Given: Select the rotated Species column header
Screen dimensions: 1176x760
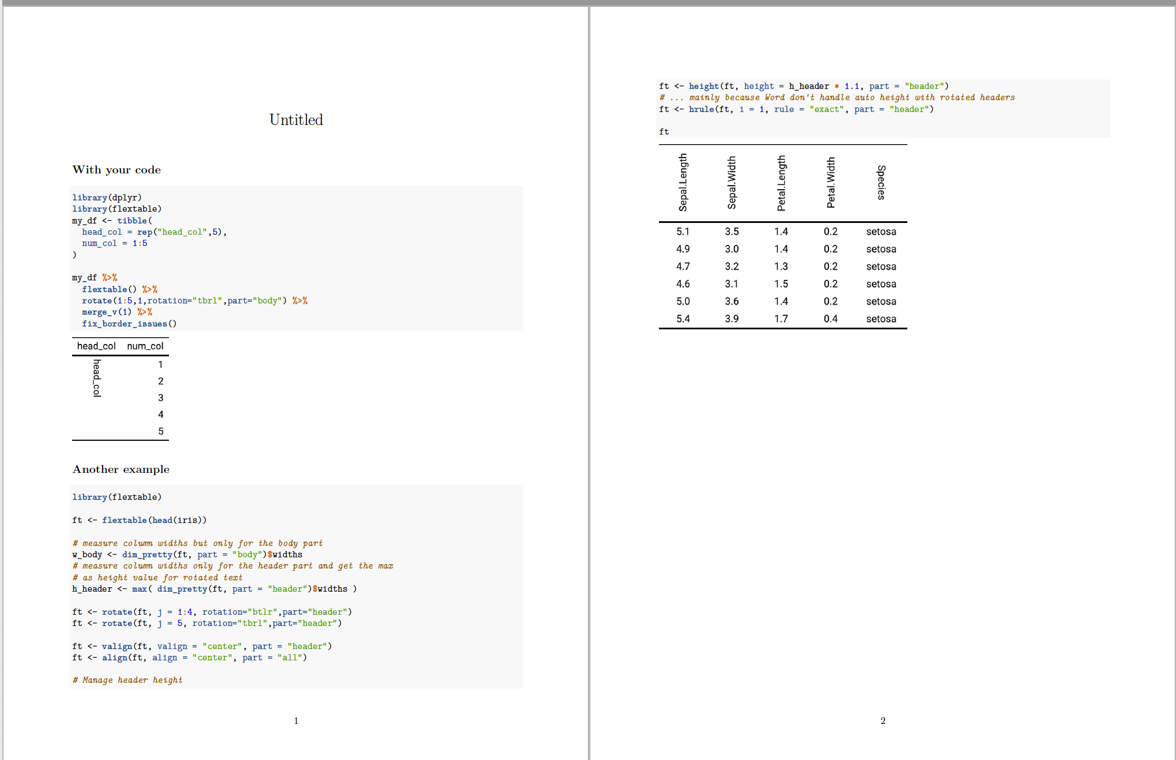Looking at the screenshot, I should click(881, 181).
